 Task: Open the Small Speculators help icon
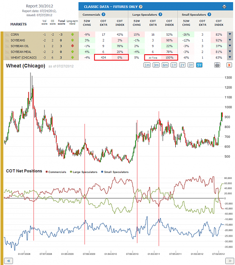pos(209,14)
